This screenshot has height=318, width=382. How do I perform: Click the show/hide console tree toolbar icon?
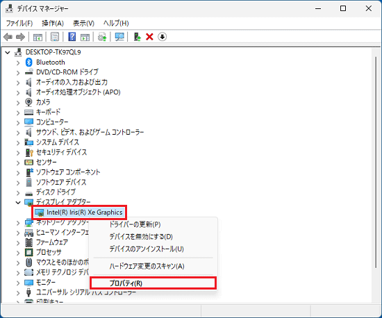pos(38,37)
